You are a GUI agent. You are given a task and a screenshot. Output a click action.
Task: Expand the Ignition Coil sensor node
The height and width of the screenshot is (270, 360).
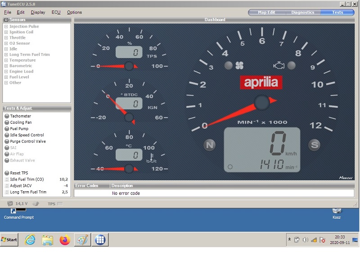6,32
